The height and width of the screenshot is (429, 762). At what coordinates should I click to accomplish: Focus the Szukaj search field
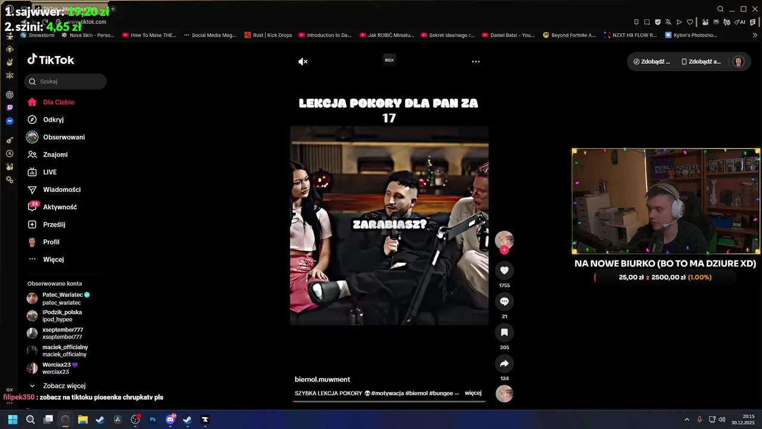[x=65, y=82]
